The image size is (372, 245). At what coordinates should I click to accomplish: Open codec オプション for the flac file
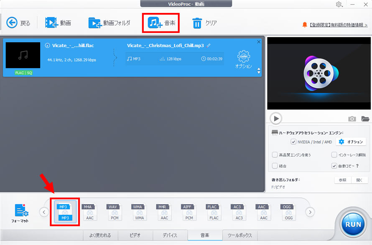[244, 59]
